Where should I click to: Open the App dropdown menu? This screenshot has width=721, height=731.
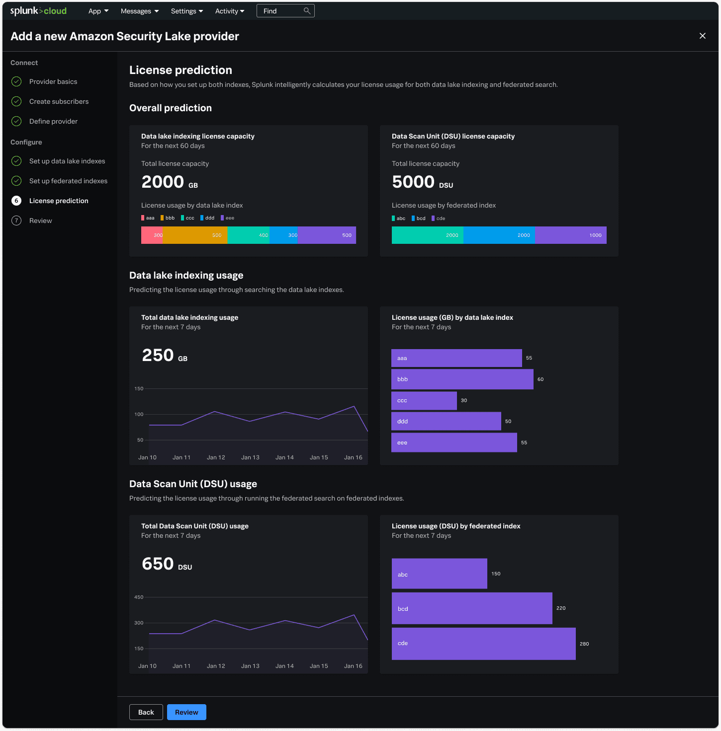click(98, 11)
